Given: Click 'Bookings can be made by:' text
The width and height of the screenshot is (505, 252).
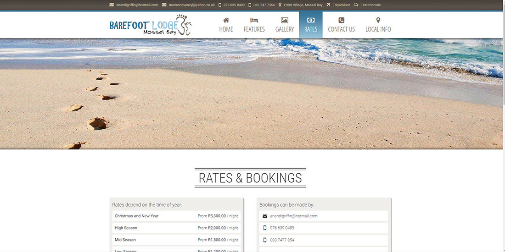Looking at the screenshot, I should click(x=286, y=205).
